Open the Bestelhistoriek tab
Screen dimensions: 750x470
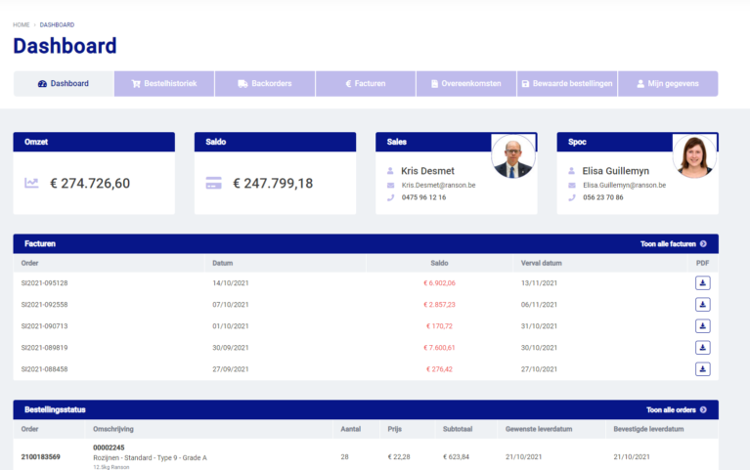(x=164, y=84)
